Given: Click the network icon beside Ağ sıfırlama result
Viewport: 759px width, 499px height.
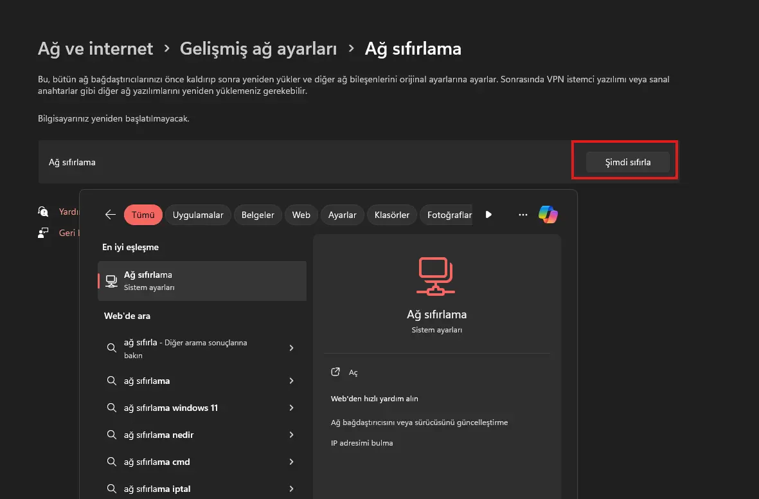Looking at the screenshot, I should pyautogui.click(x=111, y=281).
